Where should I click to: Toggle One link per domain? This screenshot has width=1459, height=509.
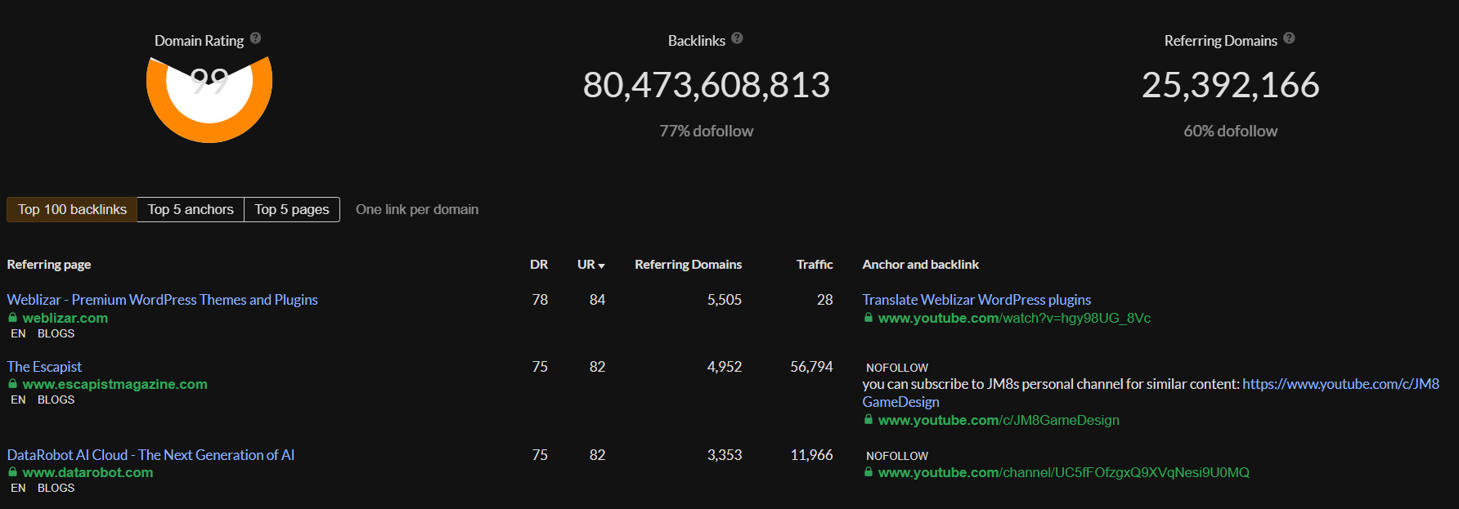[x=417, y=210]
